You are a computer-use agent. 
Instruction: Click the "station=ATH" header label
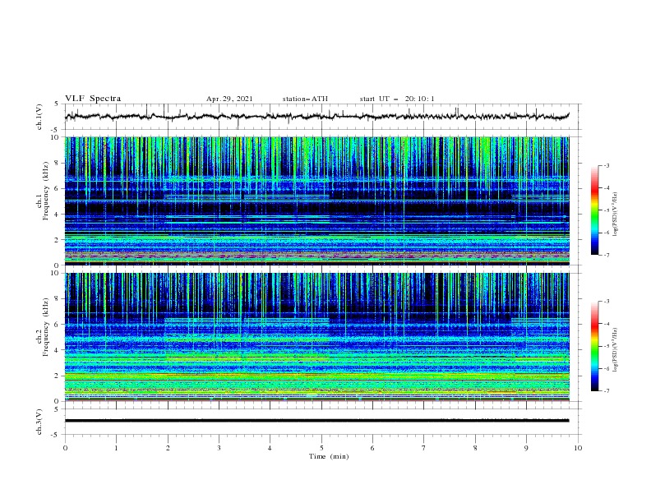pos(305,99)
